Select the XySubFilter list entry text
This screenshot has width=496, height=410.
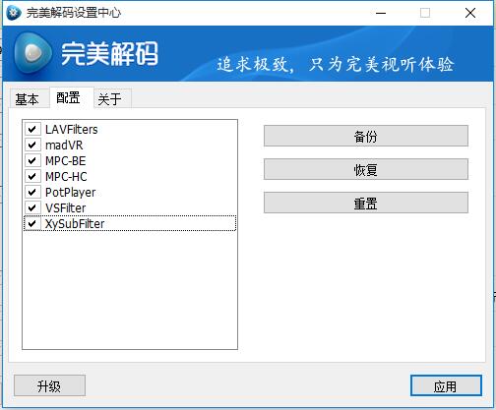(x=75, y=224)
